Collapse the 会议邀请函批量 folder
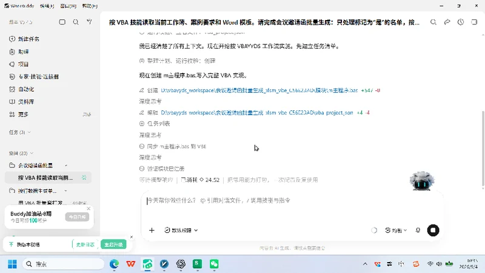The width and height of the screenshot is (485, 273). tap(66, 166)
